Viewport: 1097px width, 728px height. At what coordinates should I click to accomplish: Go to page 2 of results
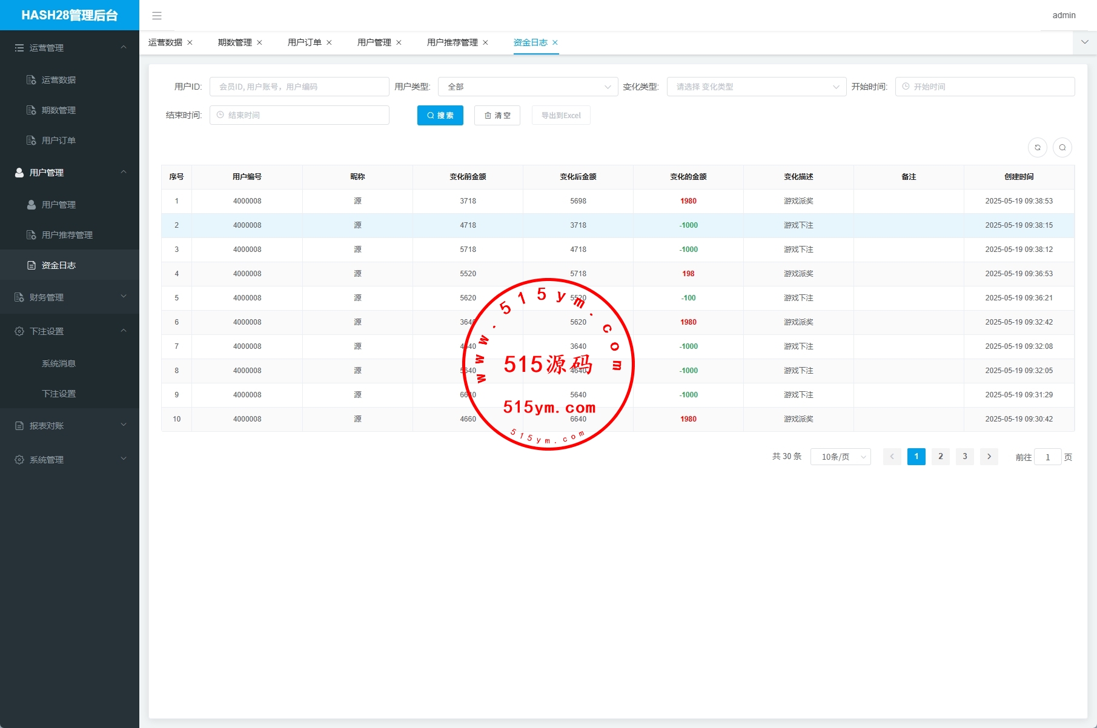940,457
